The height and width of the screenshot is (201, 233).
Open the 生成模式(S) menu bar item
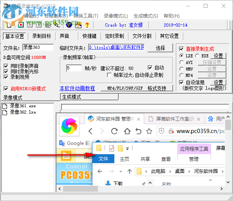point(146,16)
